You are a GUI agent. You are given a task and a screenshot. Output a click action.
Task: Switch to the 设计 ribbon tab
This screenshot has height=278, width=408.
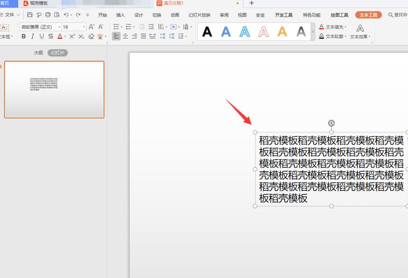click(x=139, y=15)
